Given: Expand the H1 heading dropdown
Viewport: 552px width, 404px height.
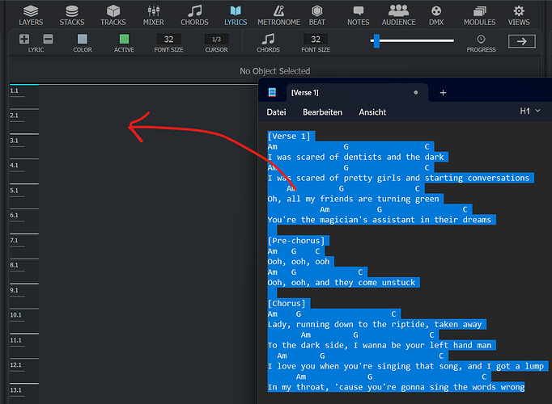Looking at the screenshot, I should (x=530, y=111).
